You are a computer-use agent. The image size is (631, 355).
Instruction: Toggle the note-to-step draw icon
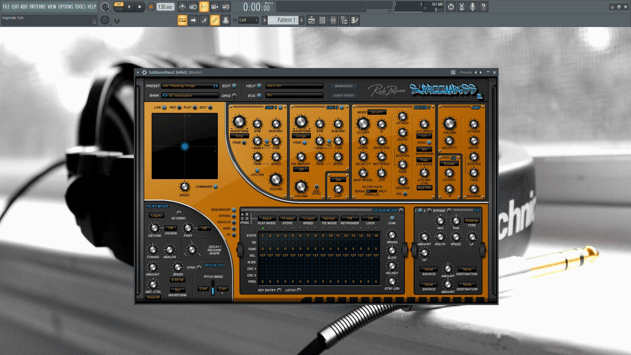point(204,20)
